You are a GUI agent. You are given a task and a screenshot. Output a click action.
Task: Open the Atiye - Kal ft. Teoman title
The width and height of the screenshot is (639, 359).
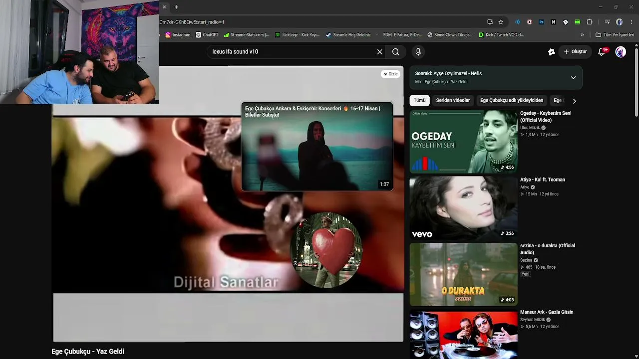(x=543, y=179)
